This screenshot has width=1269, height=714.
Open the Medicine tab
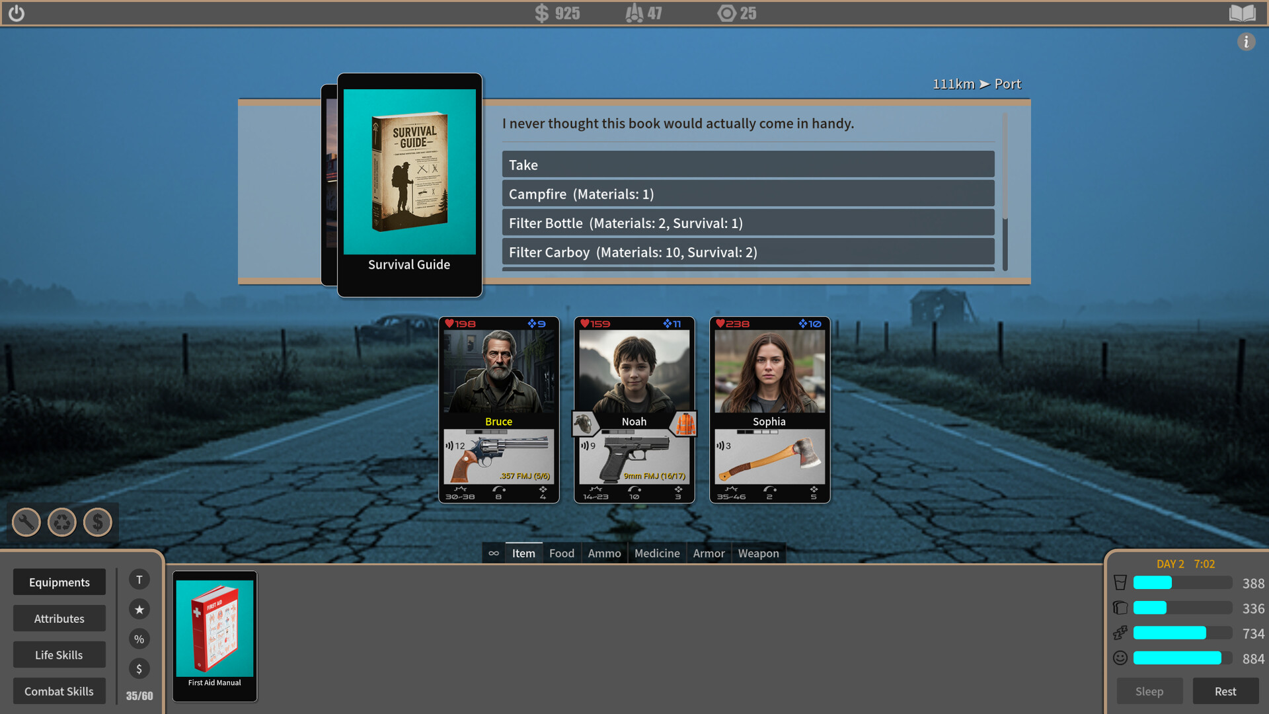click(656, 553)
